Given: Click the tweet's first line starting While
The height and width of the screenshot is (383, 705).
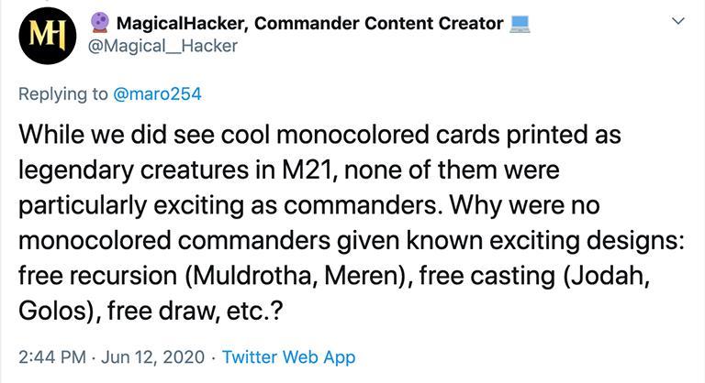Looking at the screenshot, I should click(319, 135).
